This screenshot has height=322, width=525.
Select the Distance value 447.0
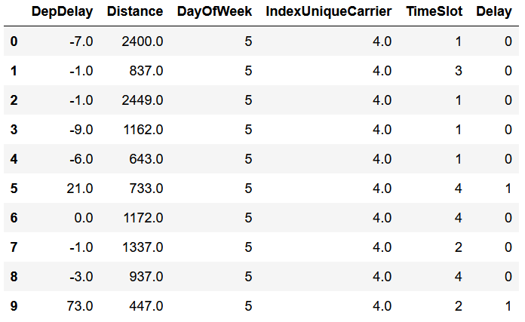146,306
